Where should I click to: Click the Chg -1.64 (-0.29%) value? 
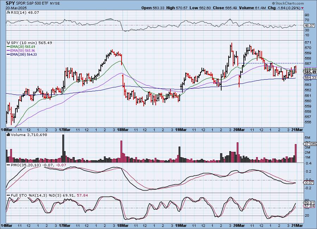click(x=284, y=8)
